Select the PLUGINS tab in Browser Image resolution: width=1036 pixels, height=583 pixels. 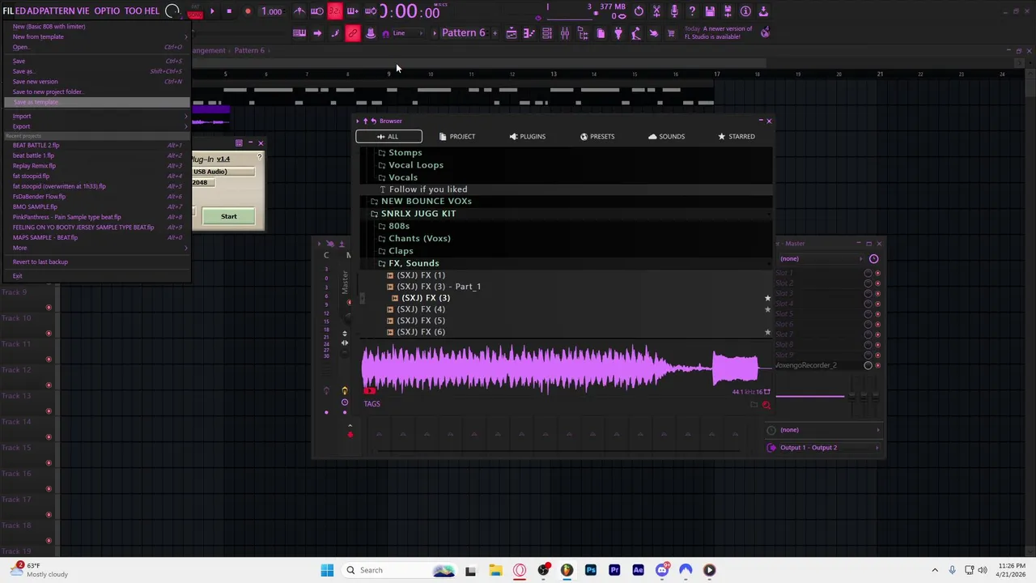pyautogui.click(x=528, y=136)
